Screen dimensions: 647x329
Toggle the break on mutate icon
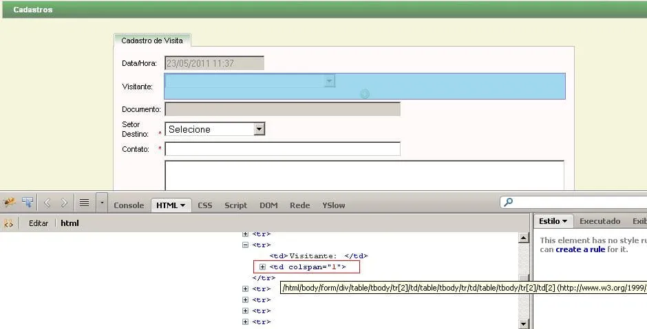point(8,223)
